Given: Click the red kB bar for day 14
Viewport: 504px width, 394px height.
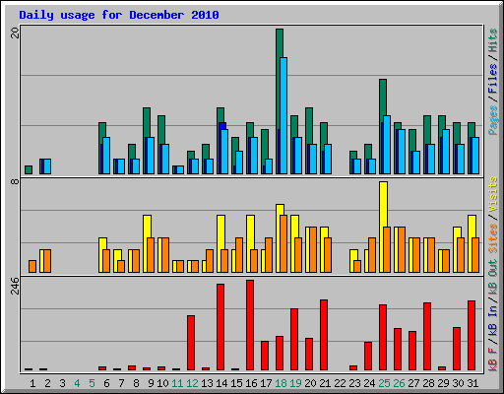Looking at the screenshot, I should pos(220,327).
